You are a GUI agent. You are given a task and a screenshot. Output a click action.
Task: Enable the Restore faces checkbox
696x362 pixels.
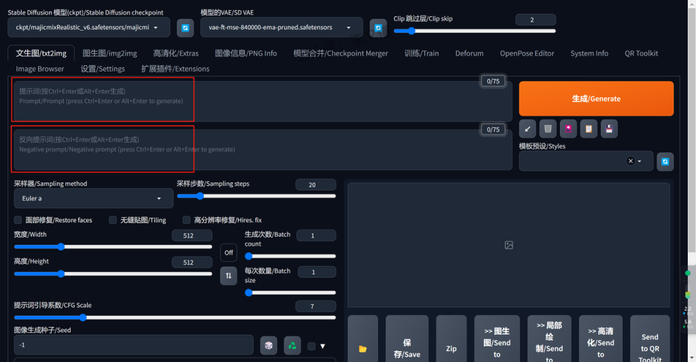[18, 220]
